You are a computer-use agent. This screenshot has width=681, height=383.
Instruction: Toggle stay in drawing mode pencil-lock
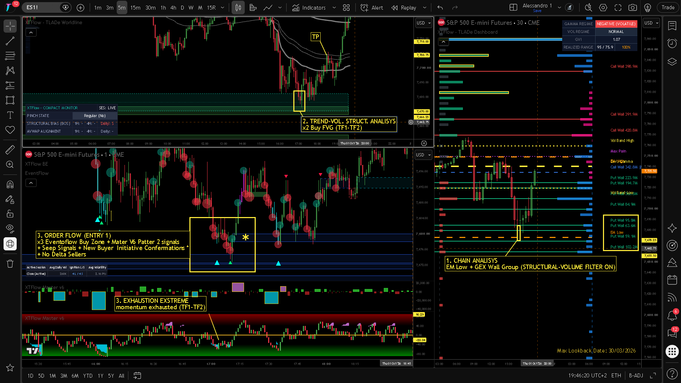[x=10, y=199]
